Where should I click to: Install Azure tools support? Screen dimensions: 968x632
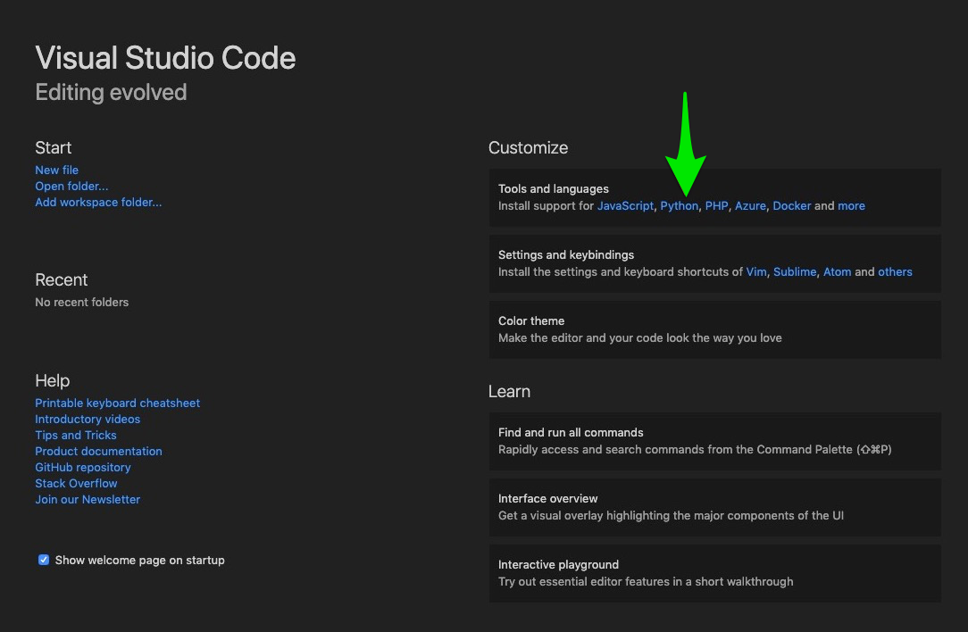[750, 205]
